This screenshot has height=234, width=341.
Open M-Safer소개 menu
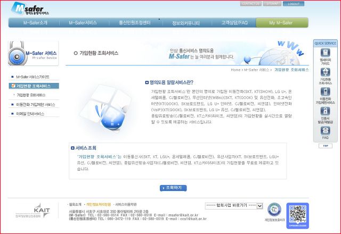pos(35,22)
